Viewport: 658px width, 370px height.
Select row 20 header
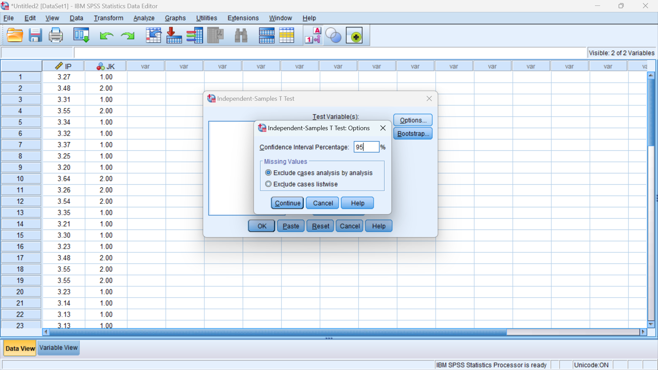point(20,292)
